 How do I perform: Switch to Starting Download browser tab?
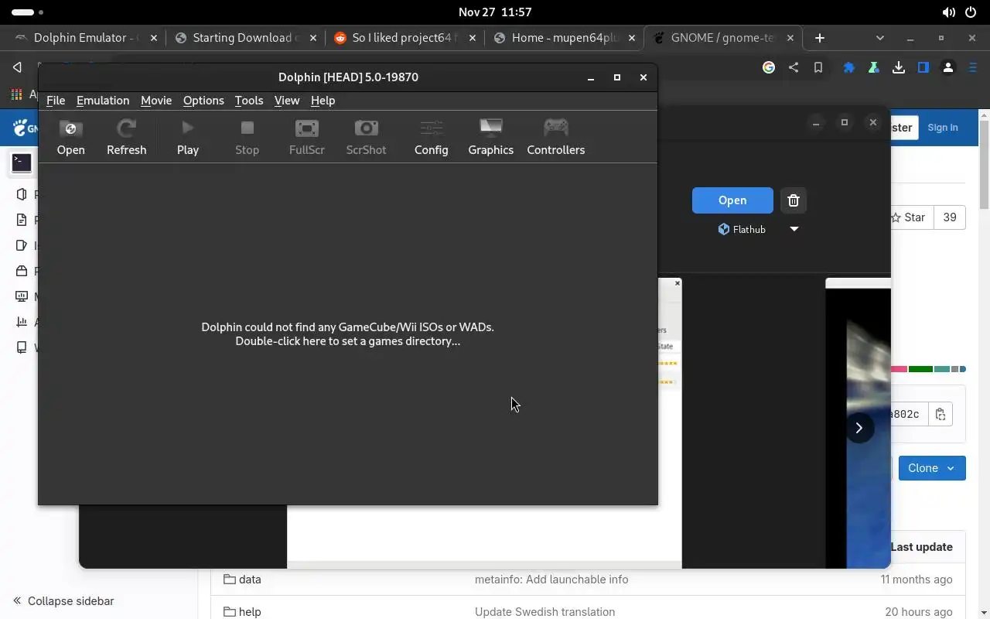point(246,37)
